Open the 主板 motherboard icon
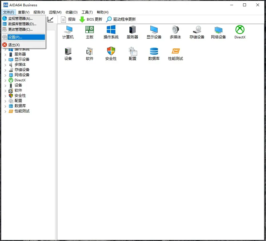 [90, 32]
